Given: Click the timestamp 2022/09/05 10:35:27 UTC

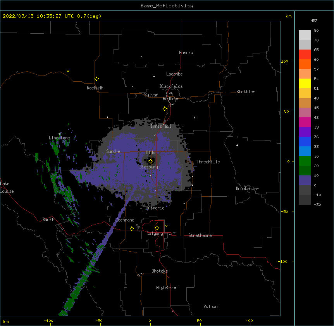Looking at the screenshot, I should tap(38, 16).
